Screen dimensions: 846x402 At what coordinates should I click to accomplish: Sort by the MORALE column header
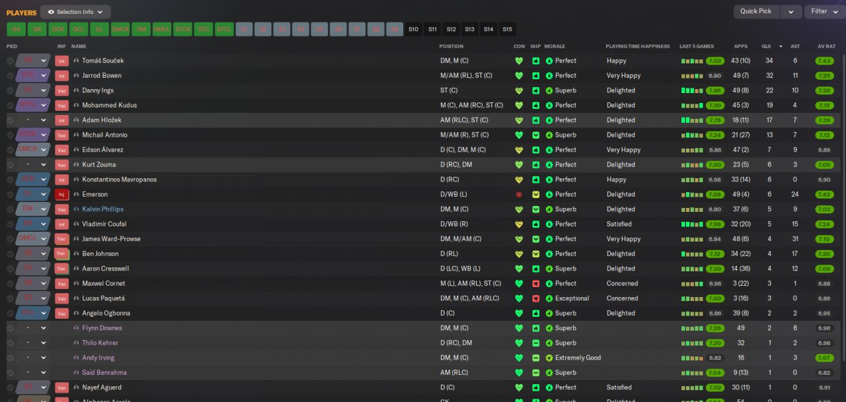(x=555, y=46)
